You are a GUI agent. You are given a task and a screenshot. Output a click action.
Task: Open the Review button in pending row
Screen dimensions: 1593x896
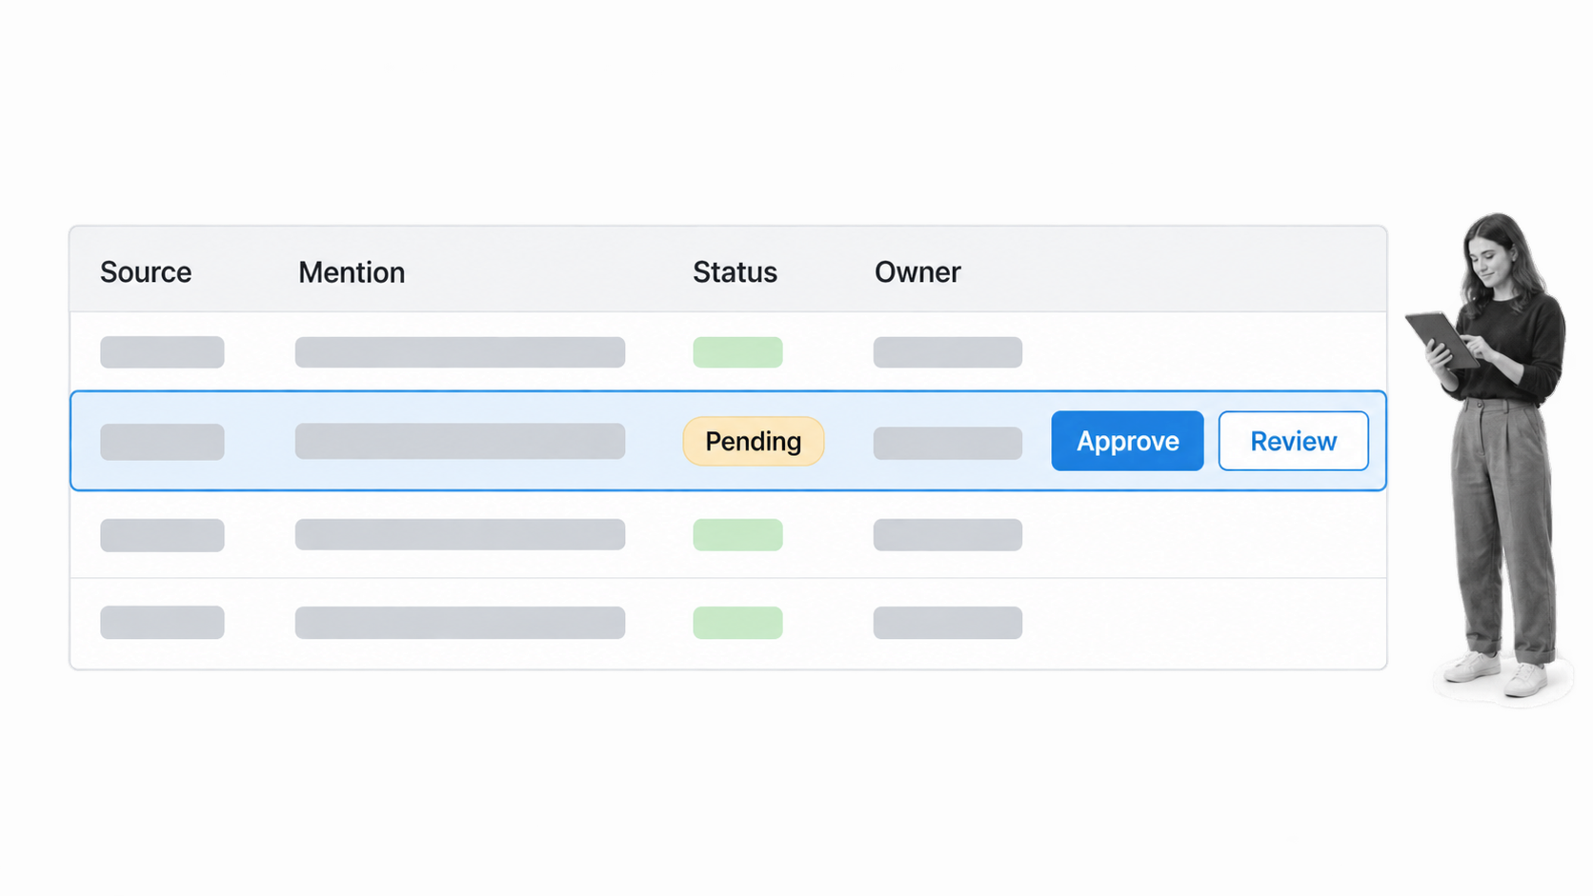click(1293, 441)
